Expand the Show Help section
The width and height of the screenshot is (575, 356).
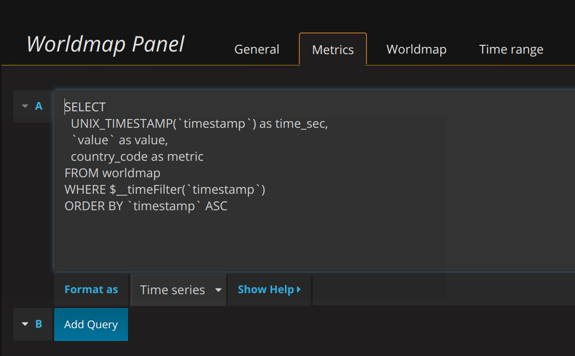point(265,290)
